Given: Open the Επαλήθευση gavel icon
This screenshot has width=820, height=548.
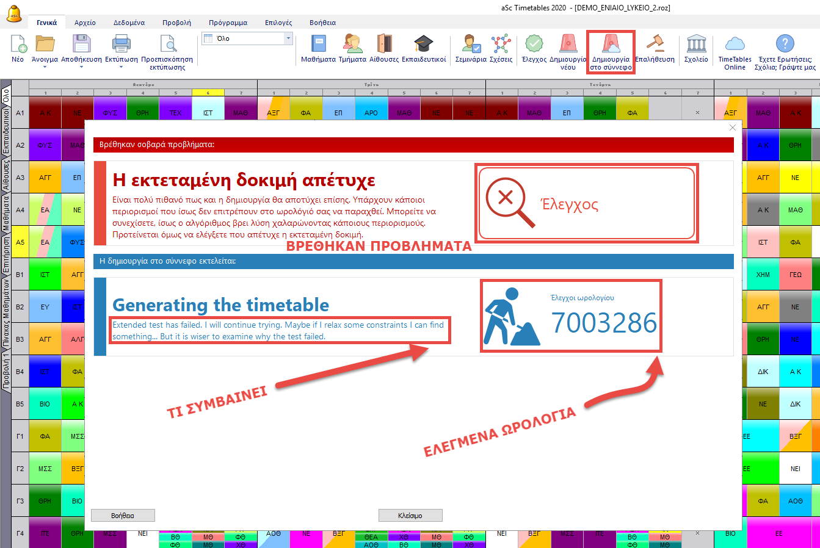Looking at the screenshot, I should pyautogui.click(x=655, y=45).
